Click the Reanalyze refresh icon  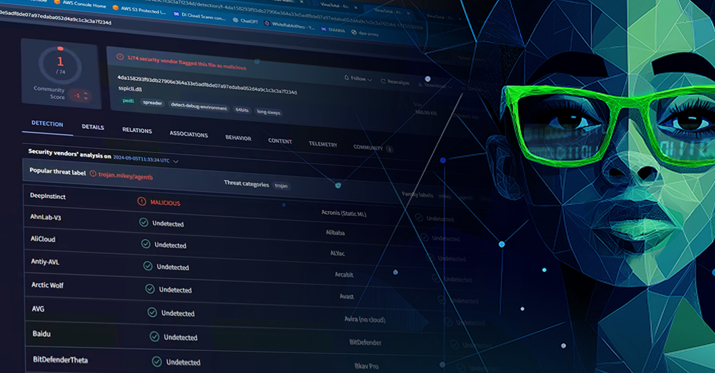(x=383, y=82)
